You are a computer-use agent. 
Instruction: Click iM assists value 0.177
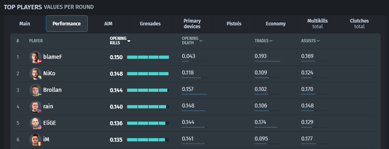coord(307,139)
